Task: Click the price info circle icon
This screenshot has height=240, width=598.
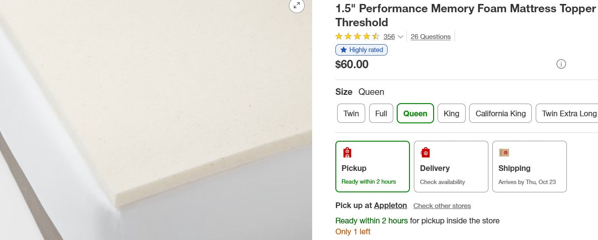Action: [561, 64]
